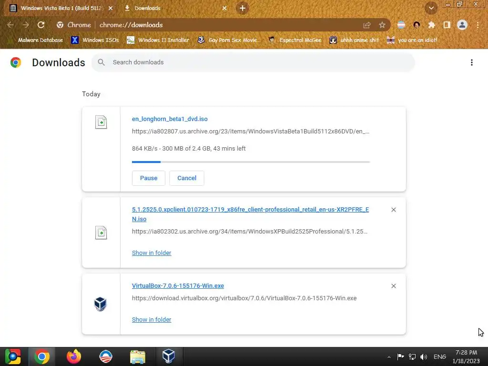Pause the en_longhorn_beta1_dvd.iso download
Viewport: 488px width, 366px height.
point(149,178)
